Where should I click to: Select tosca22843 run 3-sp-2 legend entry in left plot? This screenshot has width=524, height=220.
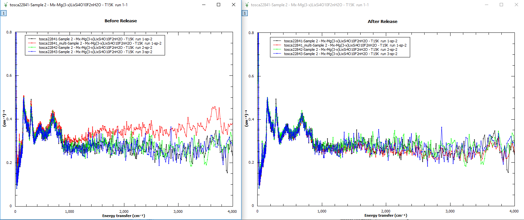tap(95, 52)
